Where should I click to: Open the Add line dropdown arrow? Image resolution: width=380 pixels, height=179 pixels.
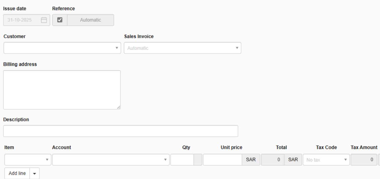(35, 174)
